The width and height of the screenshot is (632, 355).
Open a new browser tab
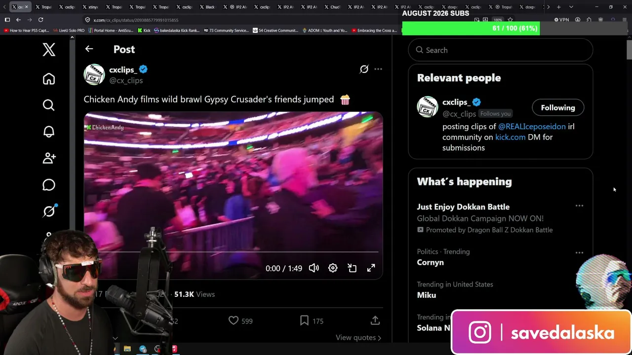pos(558,7)
